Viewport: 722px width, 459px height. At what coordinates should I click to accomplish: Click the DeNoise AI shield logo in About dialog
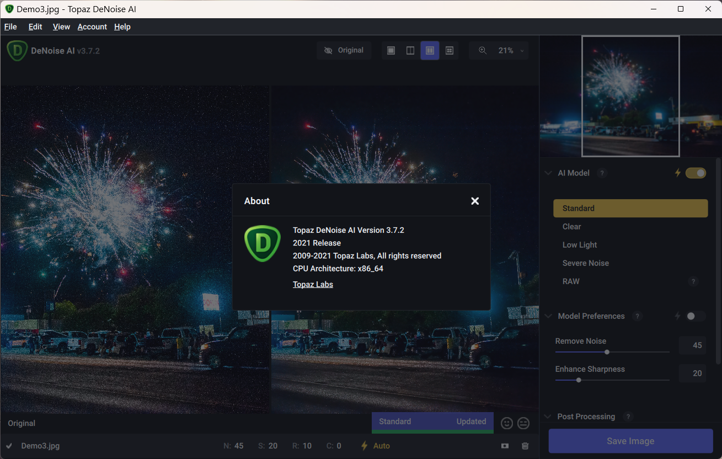(263, 244)
